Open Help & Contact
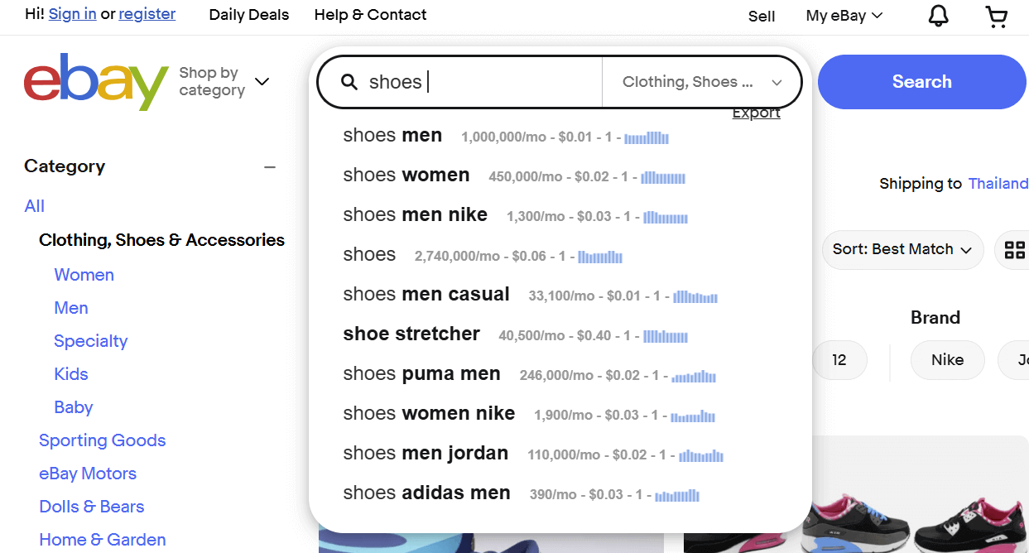 [371, 15]
